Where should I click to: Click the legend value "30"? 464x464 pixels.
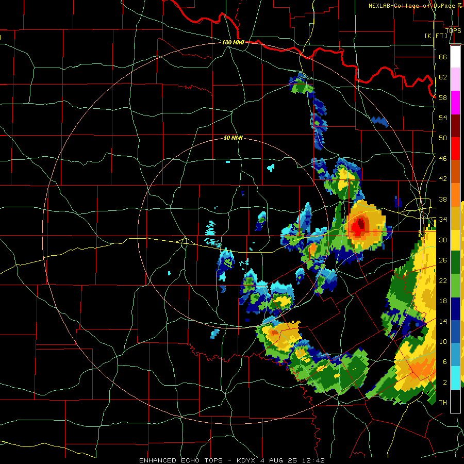(x=443, y=240)
